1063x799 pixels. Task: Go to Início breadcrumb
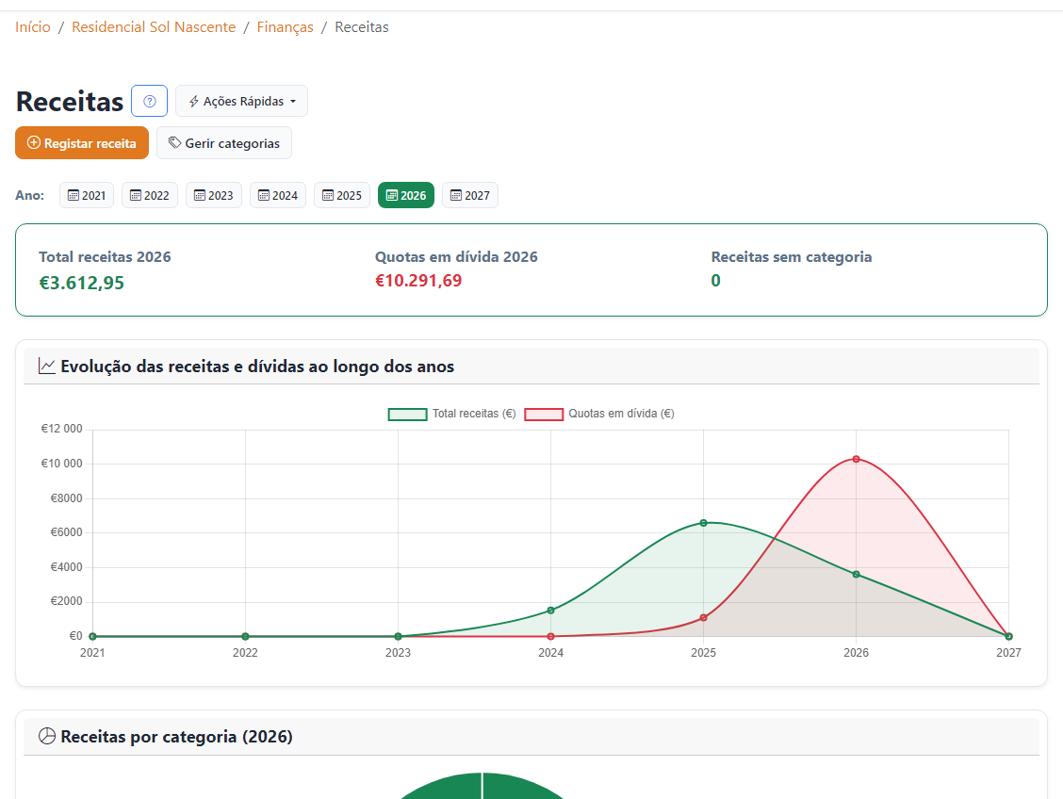33,27
